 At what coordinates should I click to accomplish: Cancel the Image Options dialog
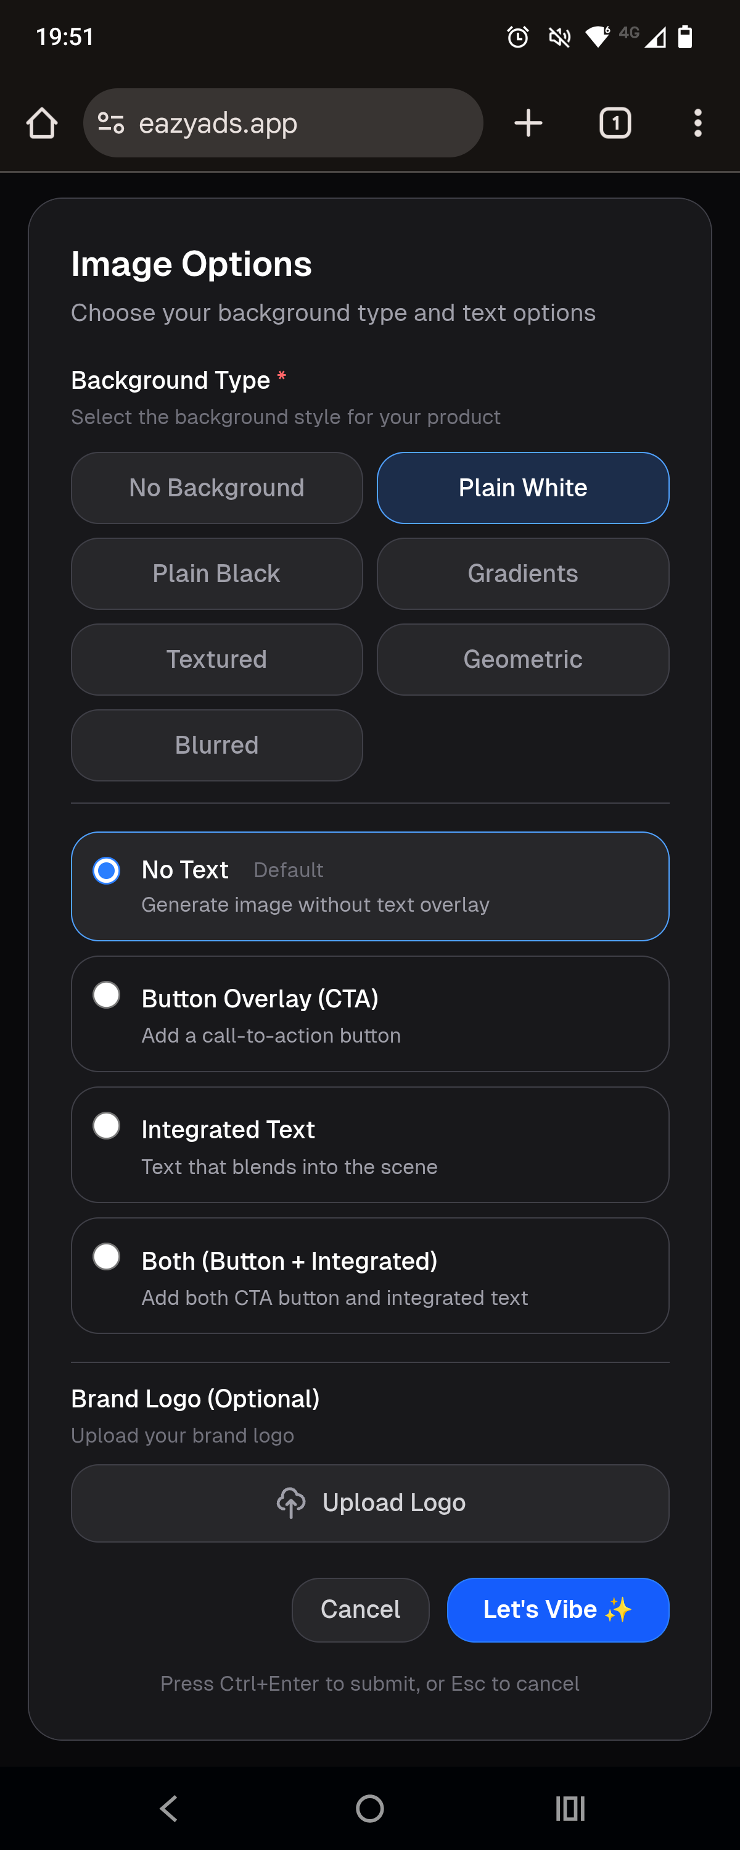pyautogui.click(x=360, y=1609)
